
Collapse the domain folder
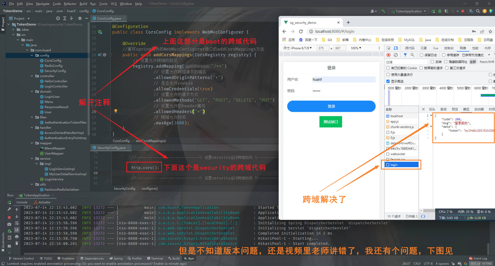[x=32, y=91]
